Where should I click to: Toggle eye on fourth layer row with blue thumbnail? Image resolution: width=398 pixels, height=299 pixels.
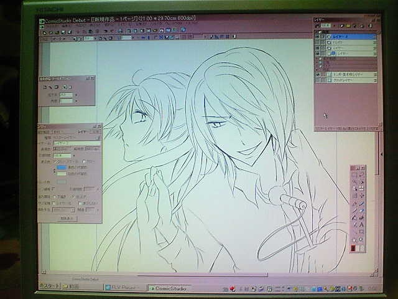click(x=317, y=54)
